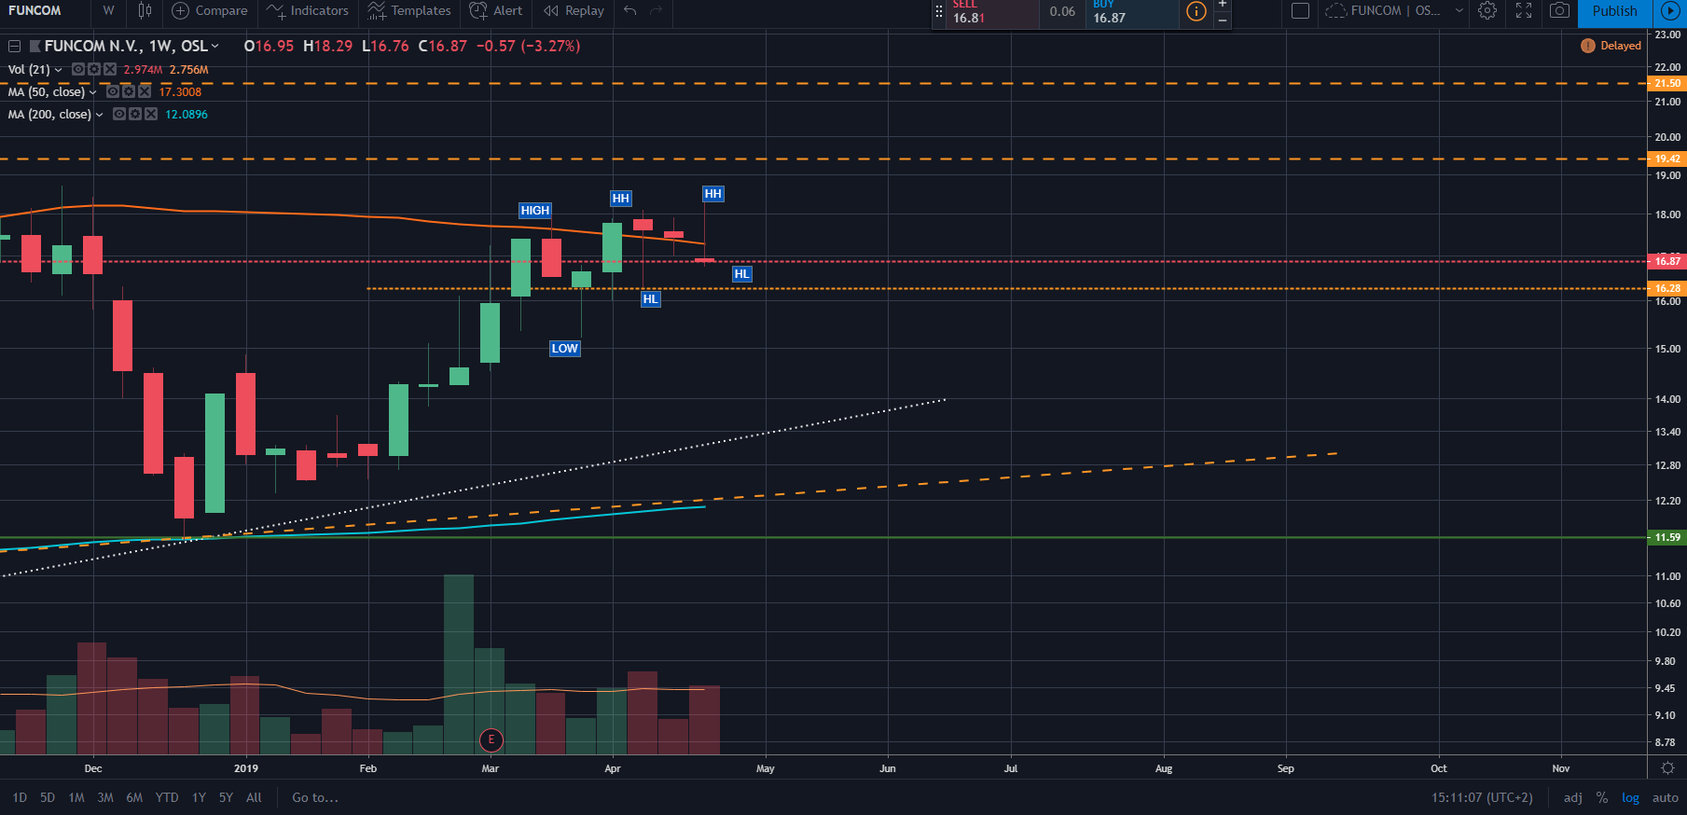Open MA (50, close) settings gear

click(x=129, y=91)
